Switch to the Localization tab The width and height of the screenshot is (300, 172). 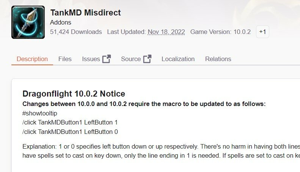pyautogui.click(x=178, y=59)
